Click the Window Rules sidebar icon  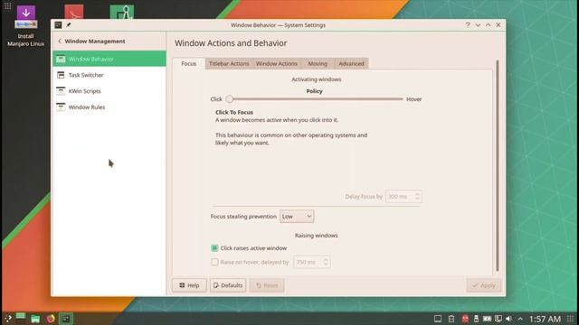click(x=61, y=107)
